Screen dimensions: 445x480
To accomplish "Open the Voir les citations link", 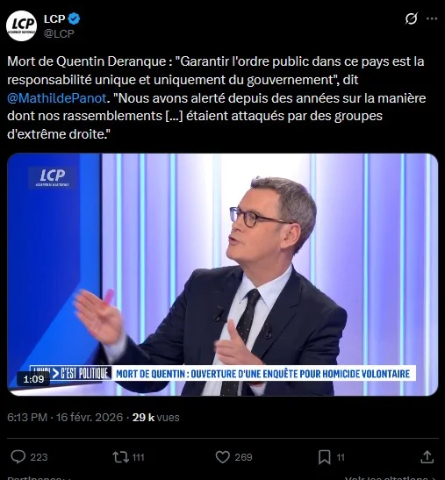I will click(391, 478).
